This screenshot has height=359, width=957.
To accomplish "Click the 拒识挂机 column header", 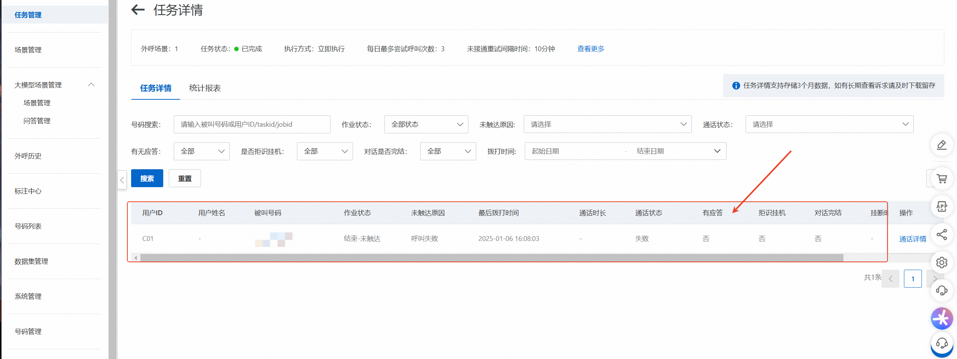I will [x=772, y=213].
